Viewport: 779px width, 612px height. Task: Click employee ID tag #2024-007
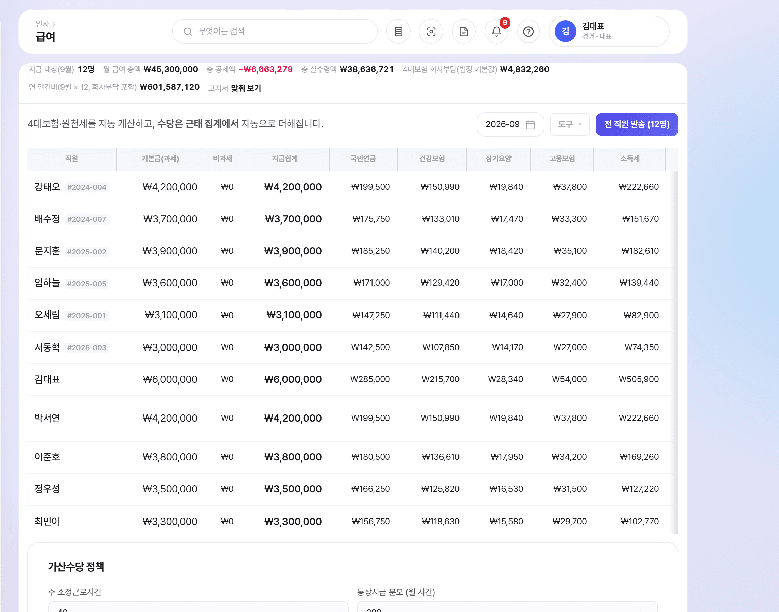87,219
